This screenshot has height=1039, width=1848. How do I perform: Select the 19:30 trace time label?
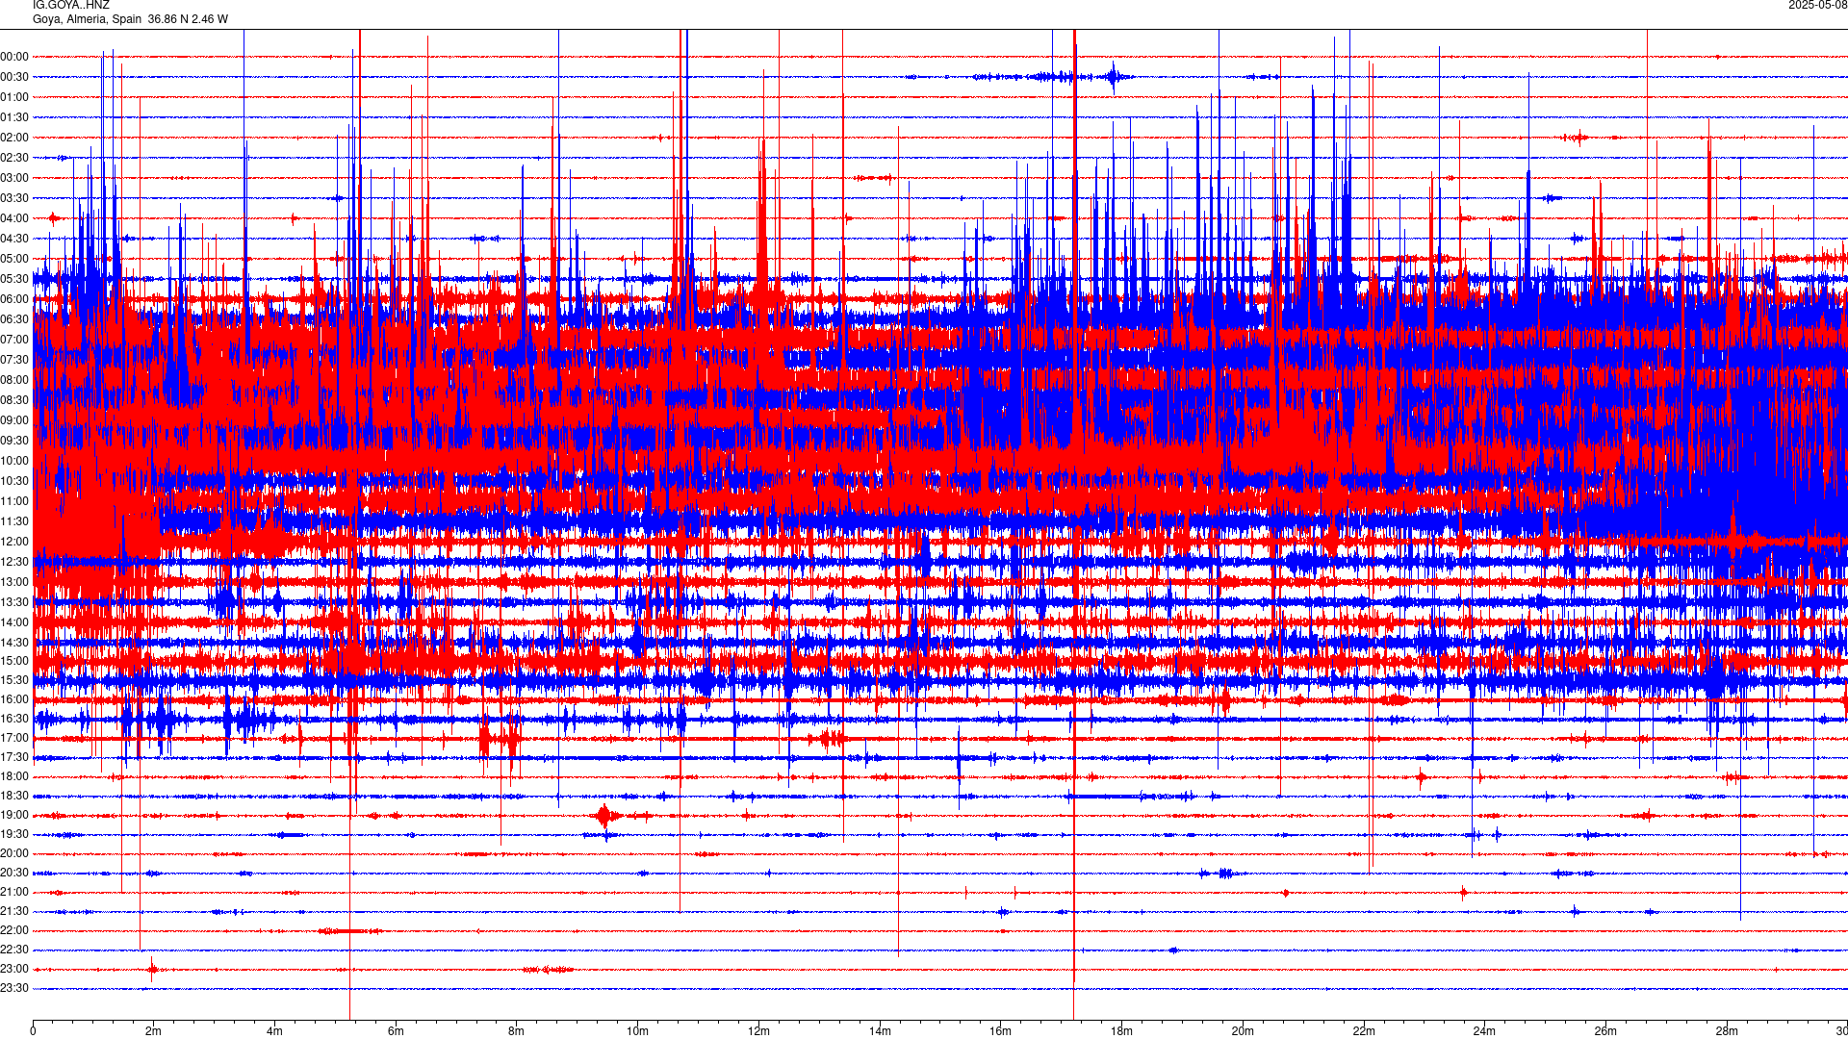14,834
